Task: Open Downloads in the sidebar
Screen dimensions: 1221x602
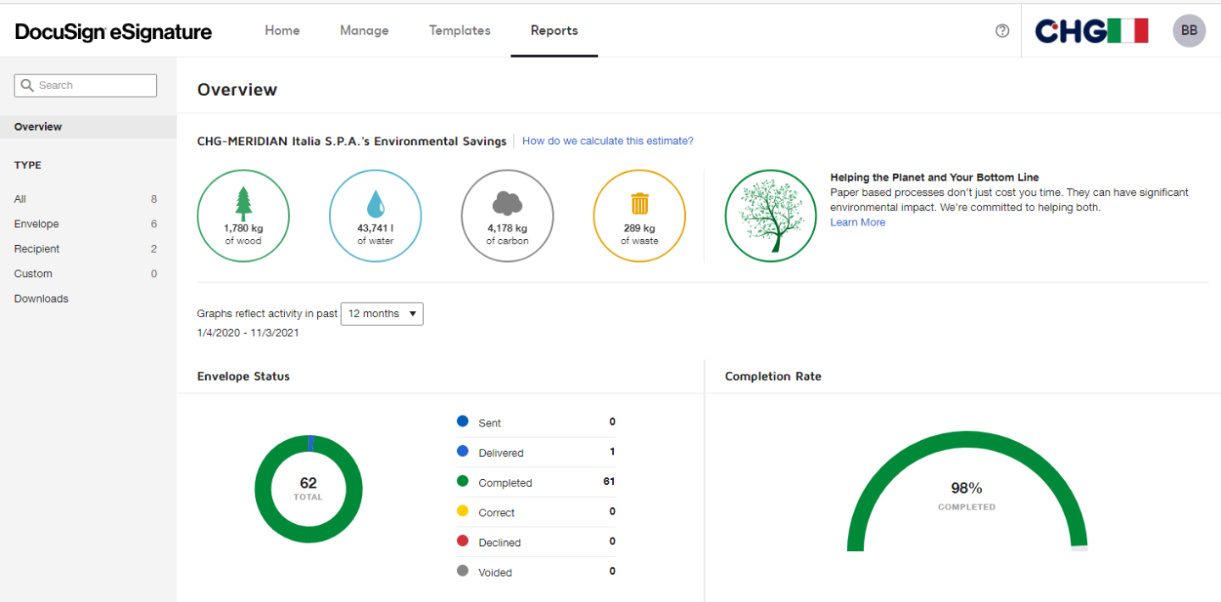Action: (x=41, y=298)
